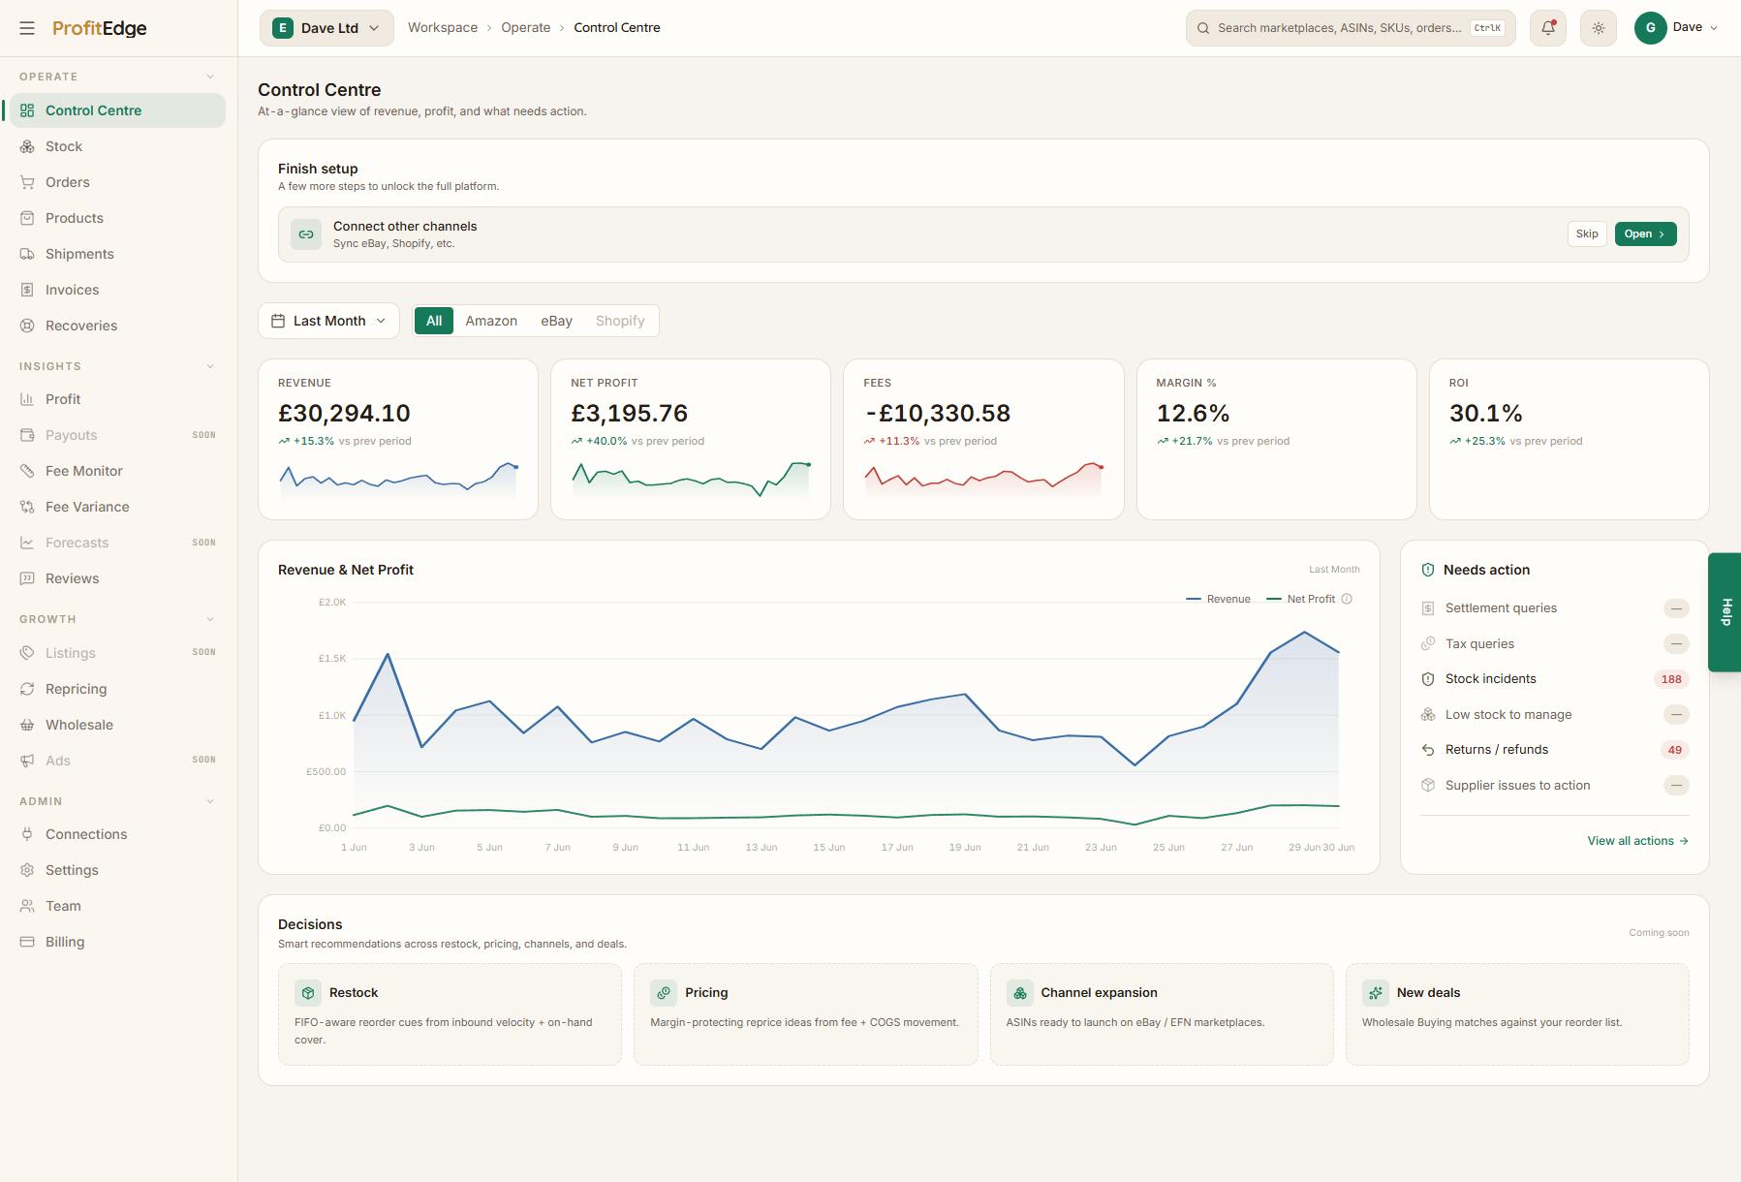The height and width of the screenshot is (1182, 1741).
Task: Click the ProfitEdge logo
Action: pos(100,28)
